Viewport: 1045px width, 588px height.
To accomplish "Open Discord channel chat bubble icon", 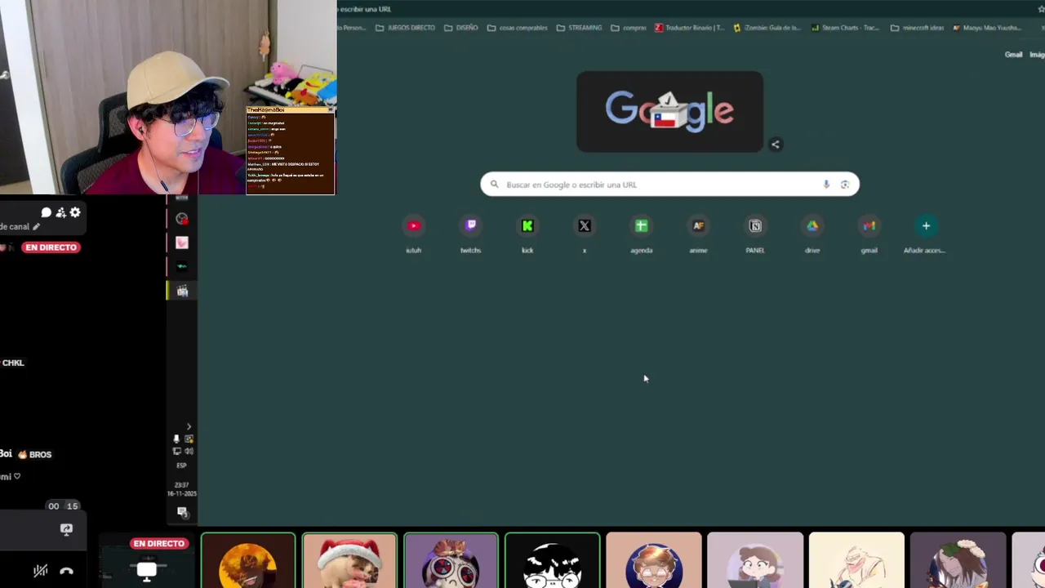I will [47, 212].
